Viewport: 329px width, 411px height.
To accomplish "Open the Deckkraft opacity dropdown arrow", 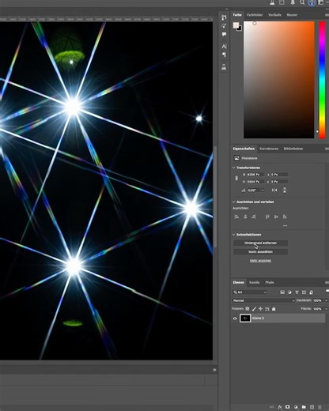I will [326, 300].
